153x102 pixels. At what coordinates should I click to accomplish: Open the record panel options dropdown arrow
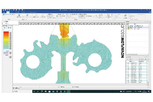[x=145, y=57]
